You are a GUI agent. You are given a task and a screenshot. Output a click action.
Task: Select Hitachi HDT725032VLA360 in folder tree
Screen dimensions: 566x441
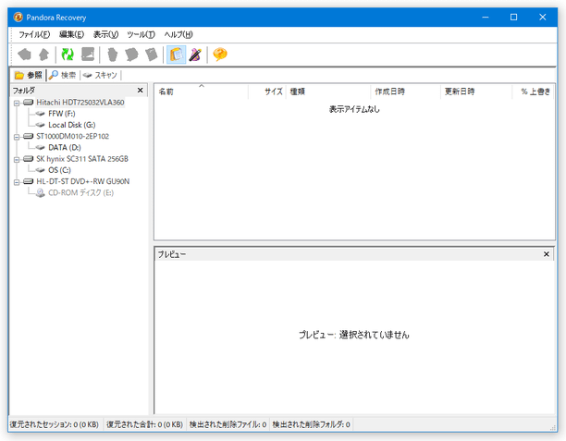[x=80, y=103]
